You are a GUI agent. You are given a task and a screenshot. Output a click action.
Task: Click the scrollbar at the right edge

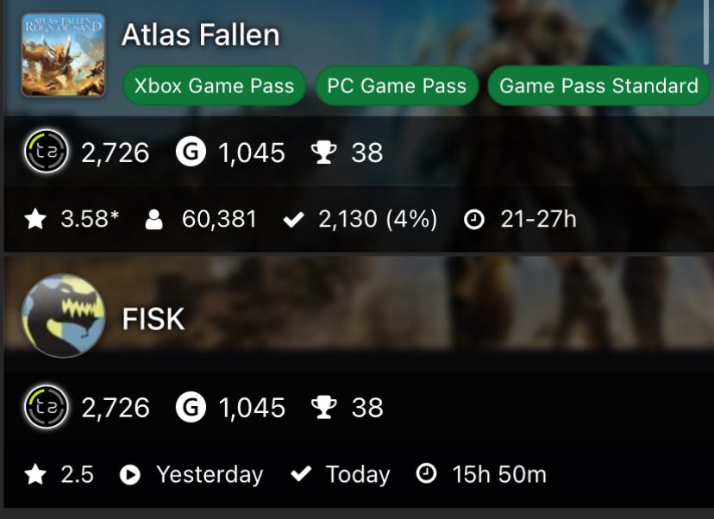[x=706, y=32]
